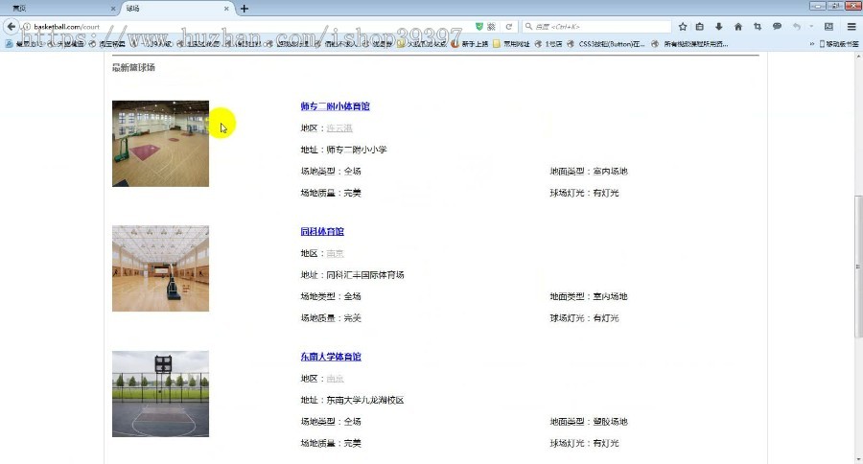
Task: Select the screenshot crop tool icon
Action: [758, 27]
